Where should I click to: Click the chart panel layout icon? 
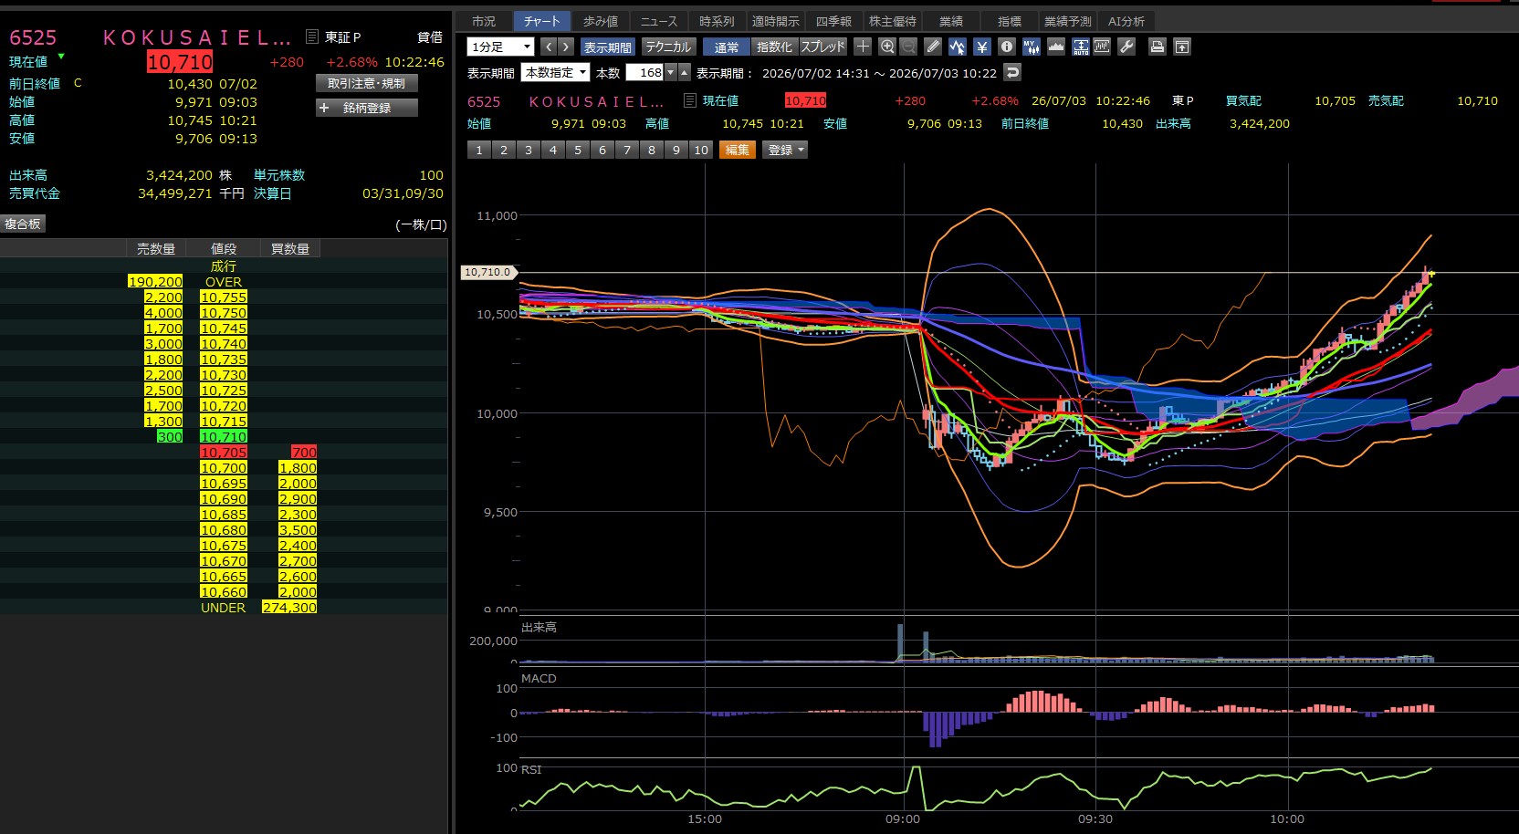[x=1102, y=47]
